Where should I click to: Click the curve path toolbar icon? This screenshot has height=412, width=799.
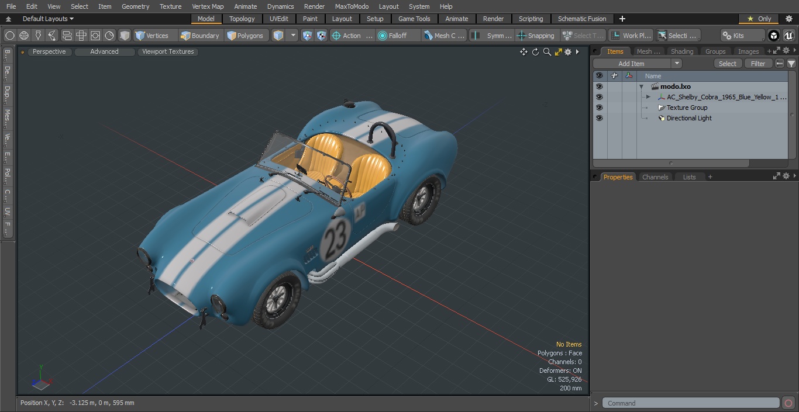coord(52,36)
